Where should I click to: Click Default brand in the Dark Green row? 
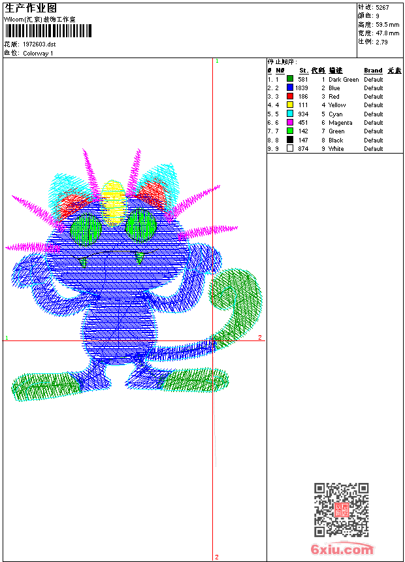point(374,80)
